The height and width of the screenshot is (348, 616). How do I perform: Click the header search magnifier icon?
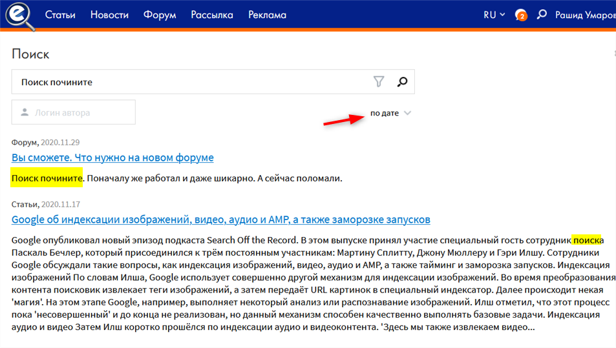pos(542,14)
